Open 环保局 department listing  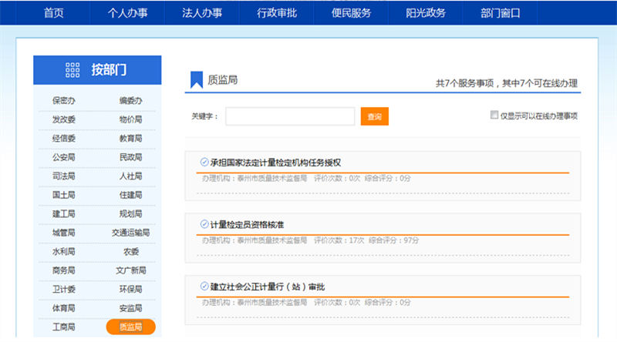tap(130, 290)
